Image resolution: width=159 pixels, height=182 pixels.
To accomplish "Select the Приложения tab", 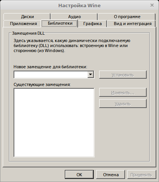I will [22, 24].
